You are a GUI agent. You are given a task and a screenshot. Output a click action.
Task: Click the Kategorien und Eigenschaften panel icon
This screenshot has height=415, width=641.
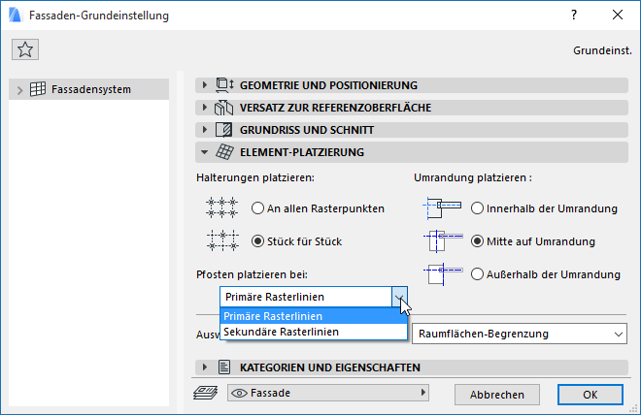point(224,367)
